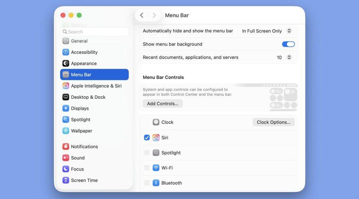Open Clock Options…
Screen dimensions: 359x199
[274, 122]
